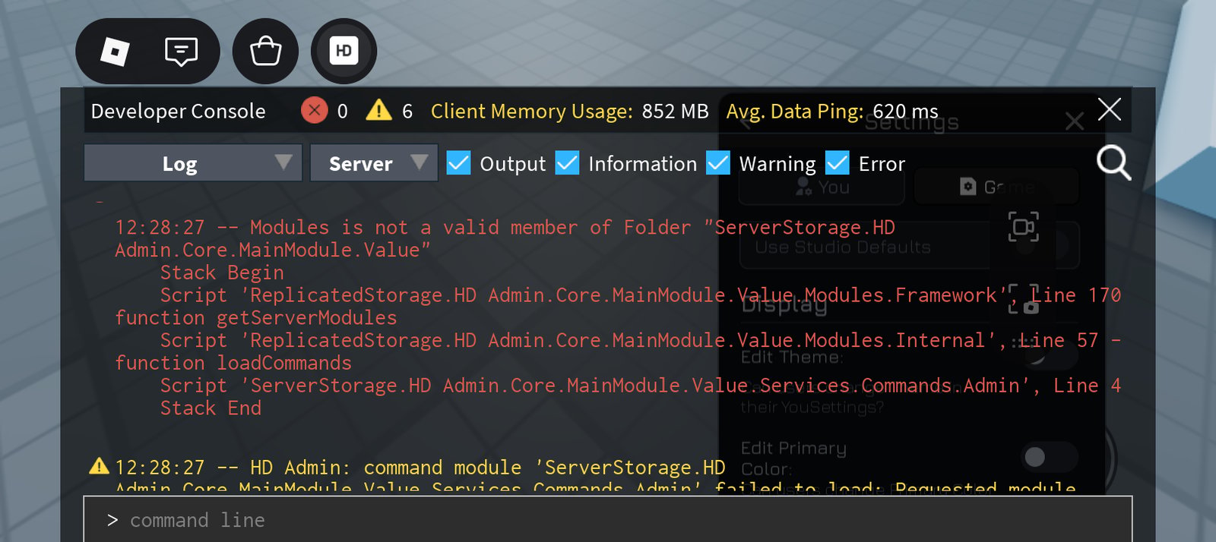Image resolution: width=1216 pixels, height=542 pixels.
Task: Open the Roblox menu logo button
Action: [115, 52]
